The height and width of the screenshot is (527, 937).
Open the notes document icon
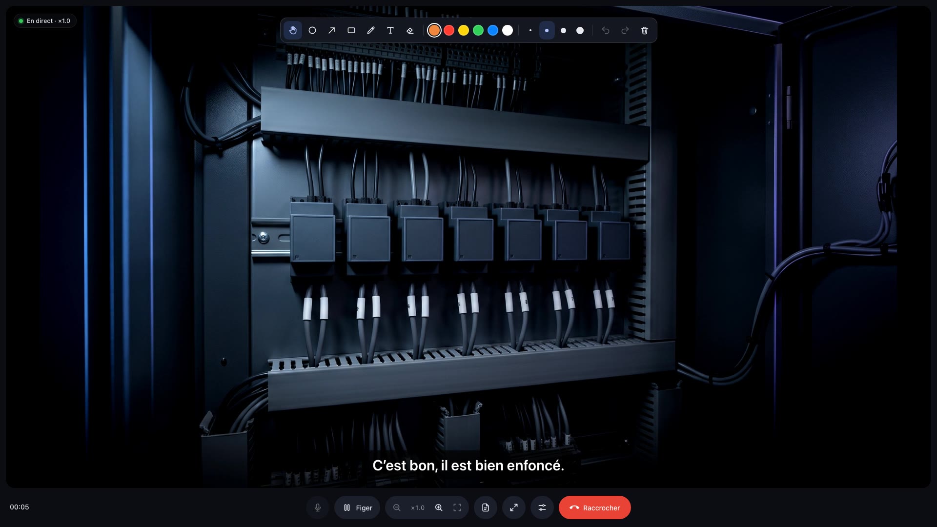point(486,507)
